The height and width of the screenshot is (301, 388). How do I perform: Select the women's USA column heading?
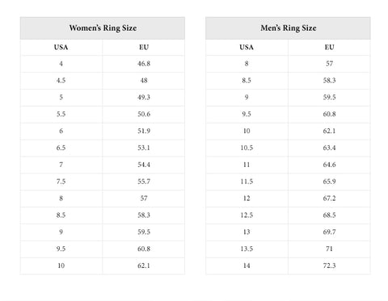tap(61, 48)
